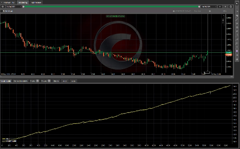The width and height of the screenshot is (240, 149).
Task: Open the Akce tab
Action: tap(65, 81)
